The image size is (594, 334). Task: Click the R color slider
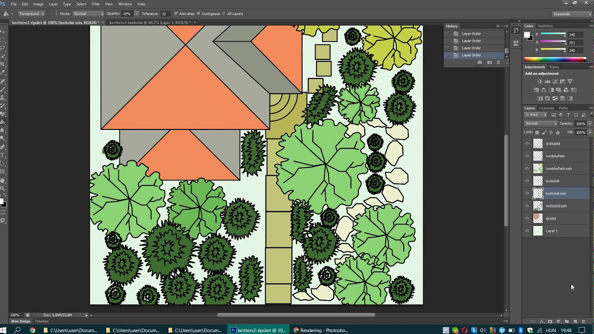pos(554,35)
